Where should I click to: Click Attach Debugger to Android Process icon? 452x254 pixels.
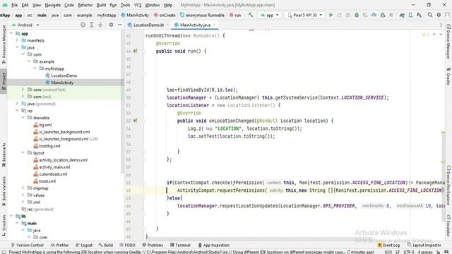point(383,15)
